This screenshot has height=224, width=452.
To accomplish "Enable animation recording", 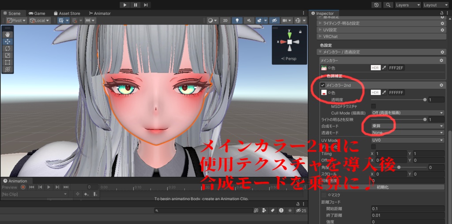I will click(23, 187).
